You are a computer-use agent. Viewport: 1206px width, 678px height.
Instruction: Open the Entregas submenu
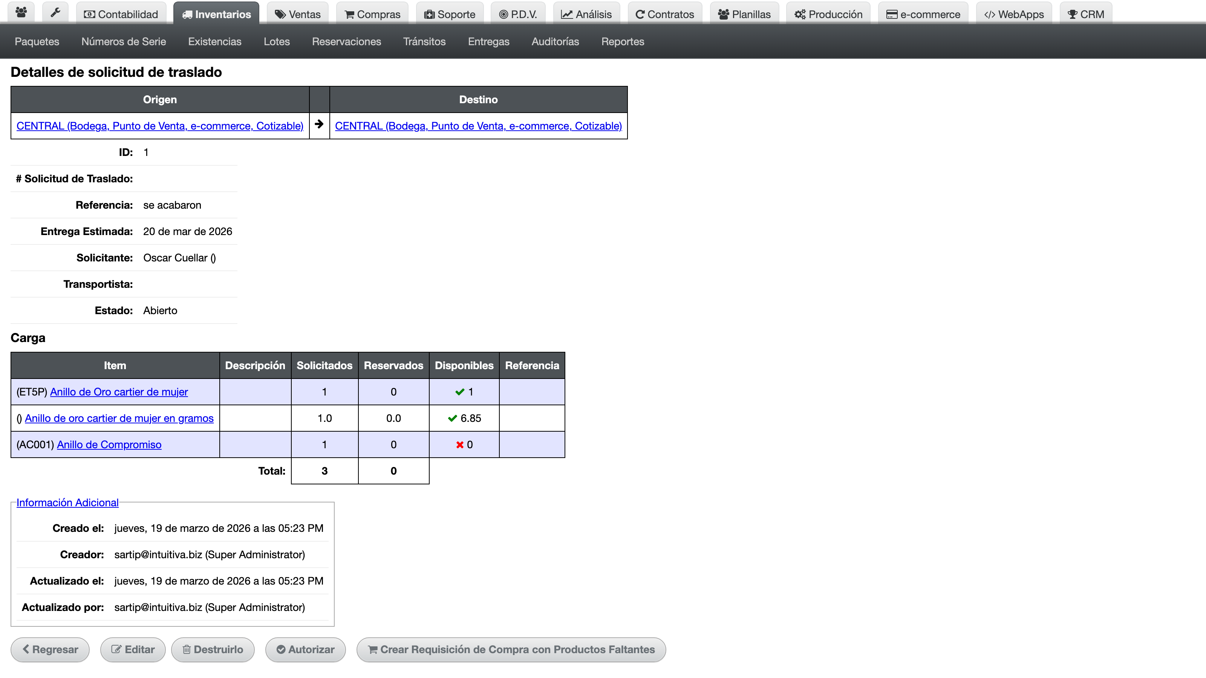point(488,42)
